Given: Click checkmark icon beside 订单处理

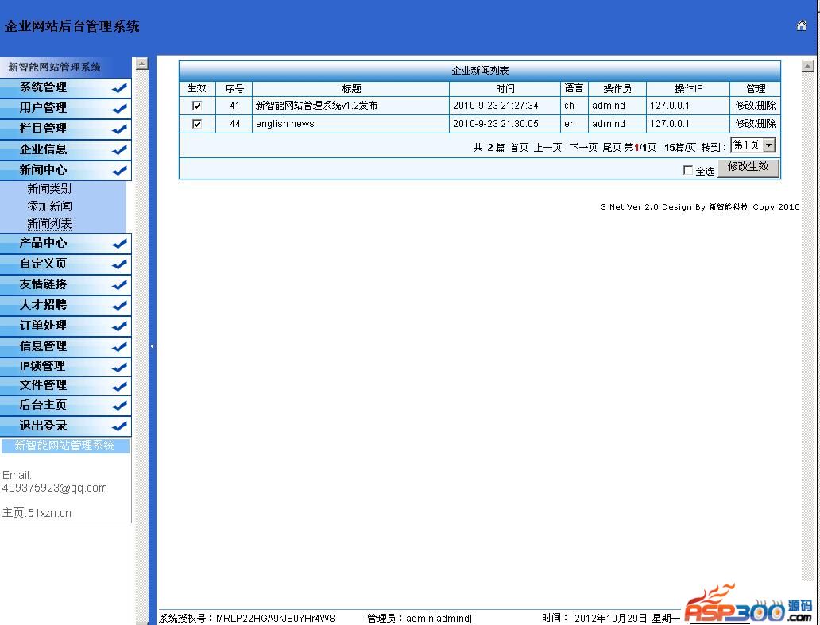Looking at the screenshot, I should (120, 326).
